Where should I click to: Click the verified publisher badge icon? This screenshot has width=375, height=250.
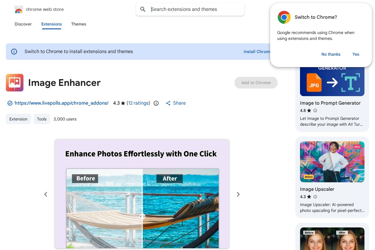click(10, 103)
